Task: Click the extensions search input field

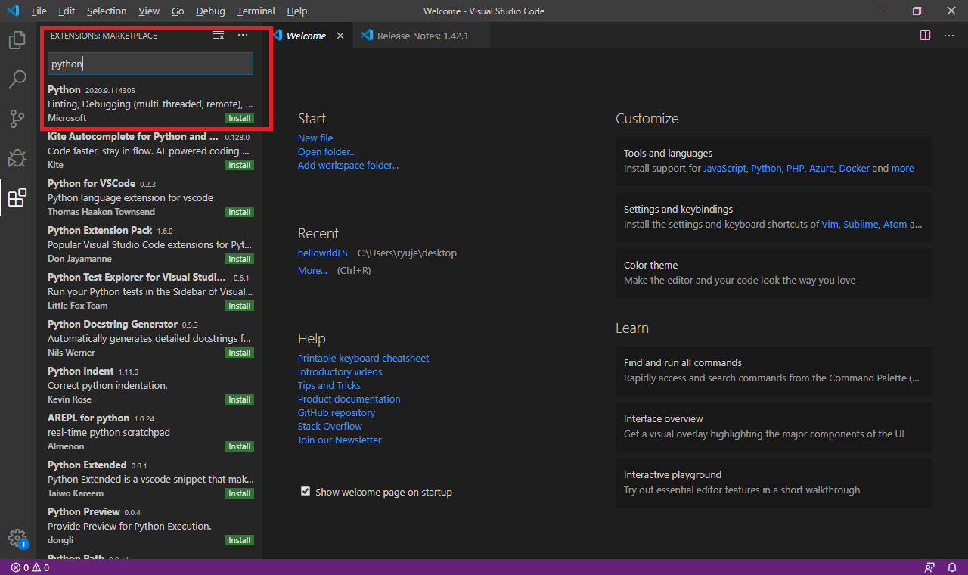Action: pyautogui.click(x=150, y=64)
